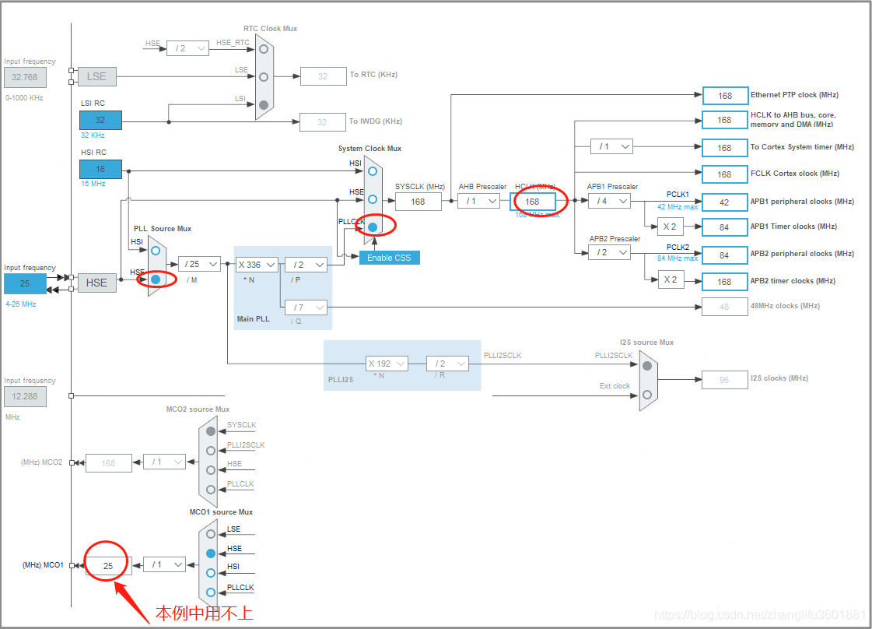Open the APB1 Prescaler /4 dropdown
This screenshot has width=872, height=629.
pos(609,200)
